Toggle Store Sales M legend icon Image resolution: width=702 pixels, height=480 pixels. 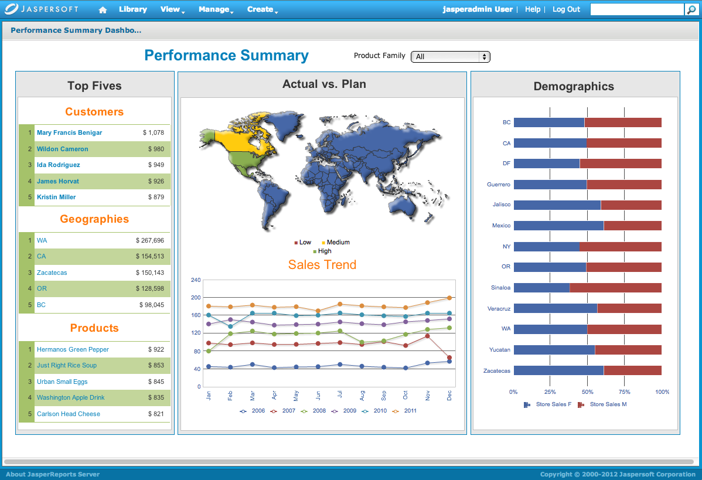coord(581,404)
